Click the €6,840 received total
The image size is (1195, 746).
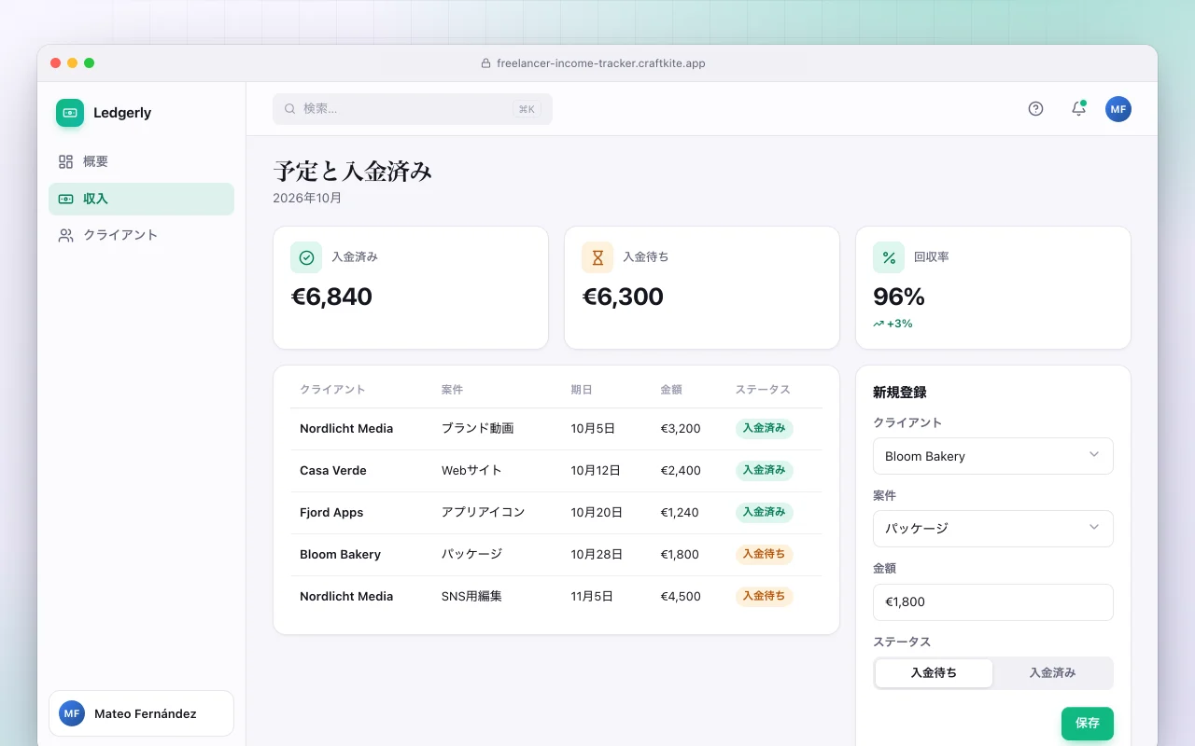point(331,297)
